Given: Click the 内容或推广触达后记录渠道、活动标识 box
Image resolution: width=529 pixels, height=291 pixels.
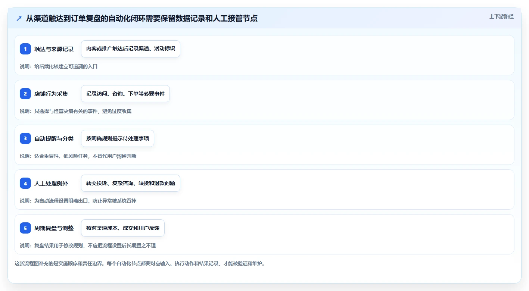Looking at the screenshot, I should point(131,49).
